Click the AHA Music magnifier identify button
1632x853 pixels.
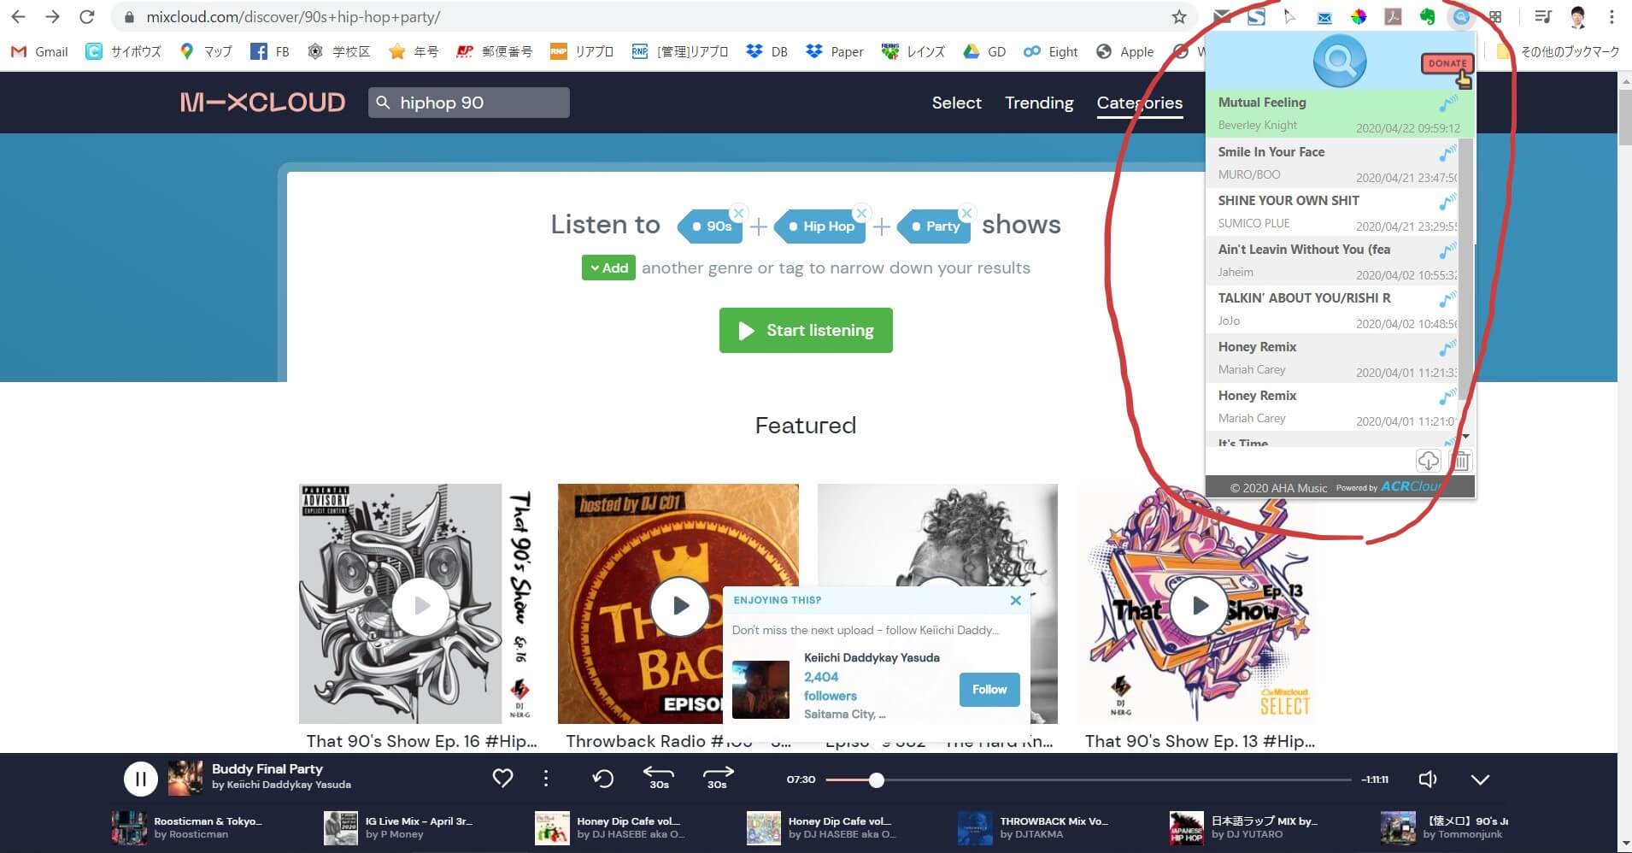[1339, 62]
